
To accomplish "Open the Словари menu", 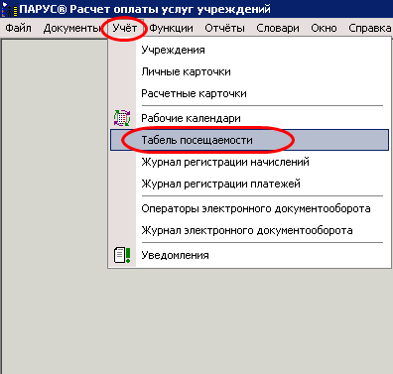I will pos(278,28).
